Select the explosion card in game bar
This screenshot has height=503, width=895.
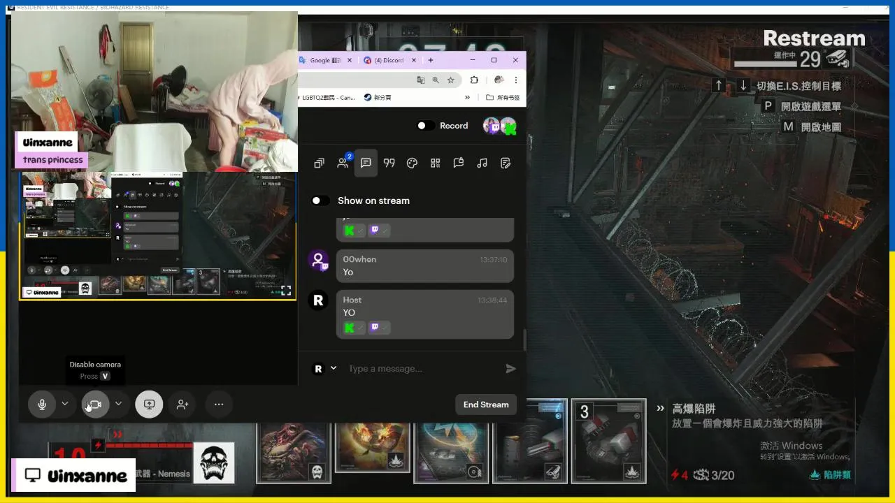pos(373,446)
